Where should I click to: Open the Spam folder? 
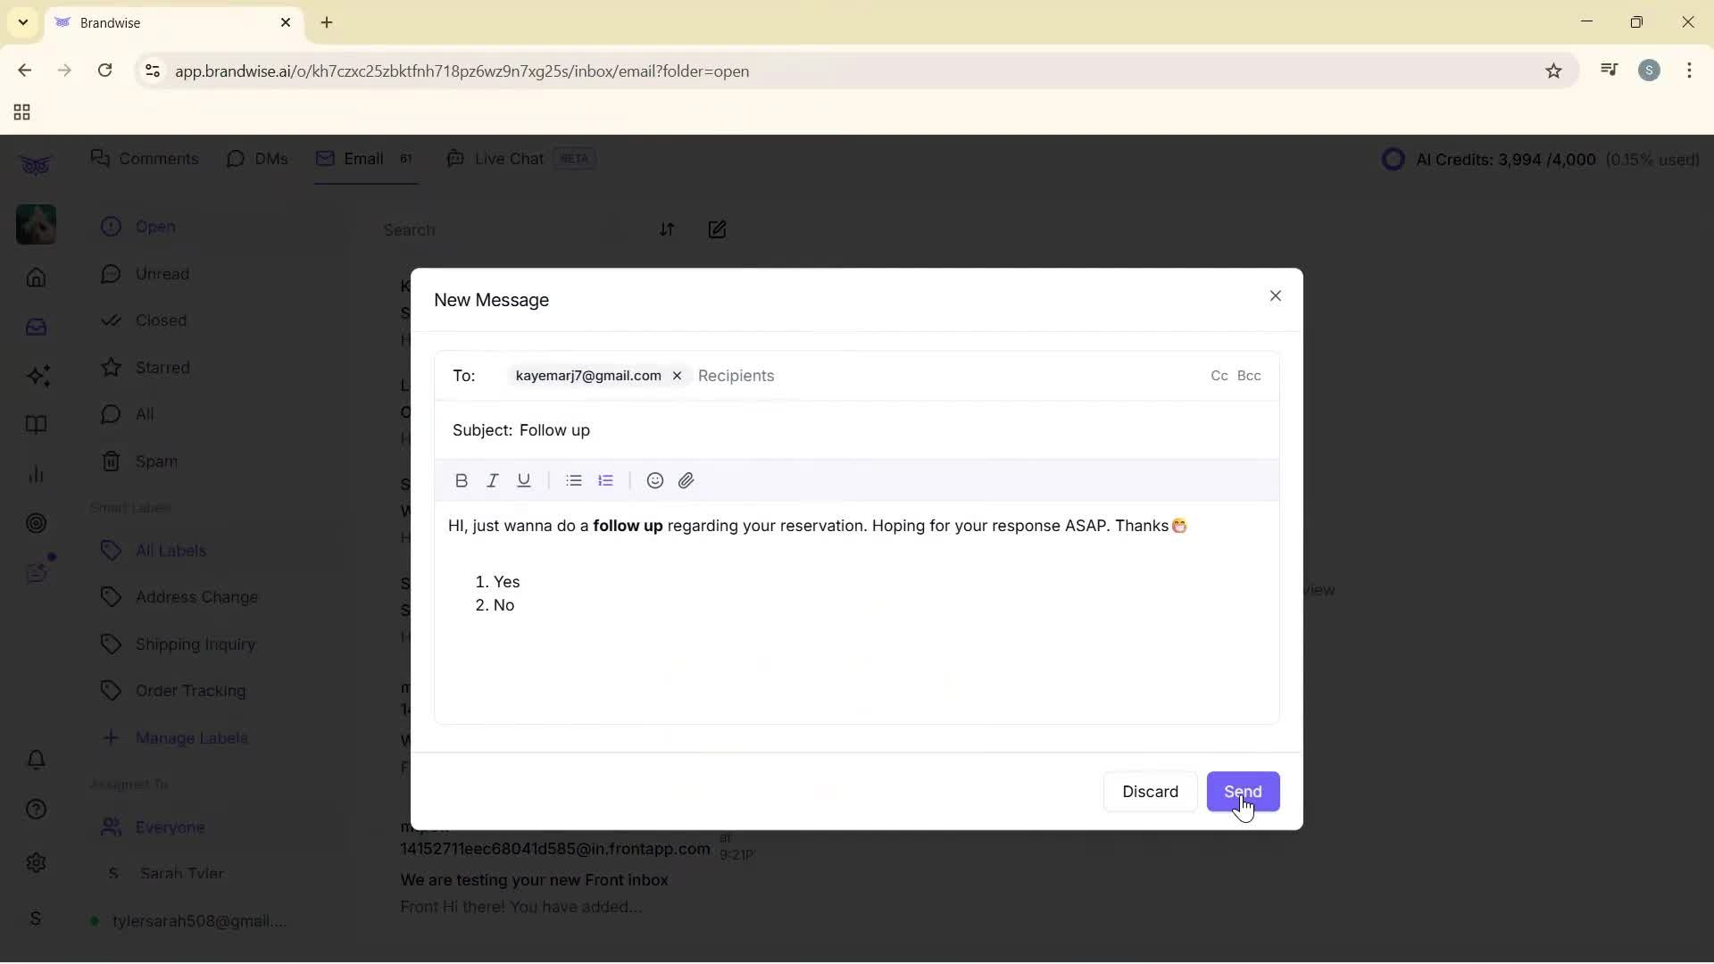tap(155, 460)
